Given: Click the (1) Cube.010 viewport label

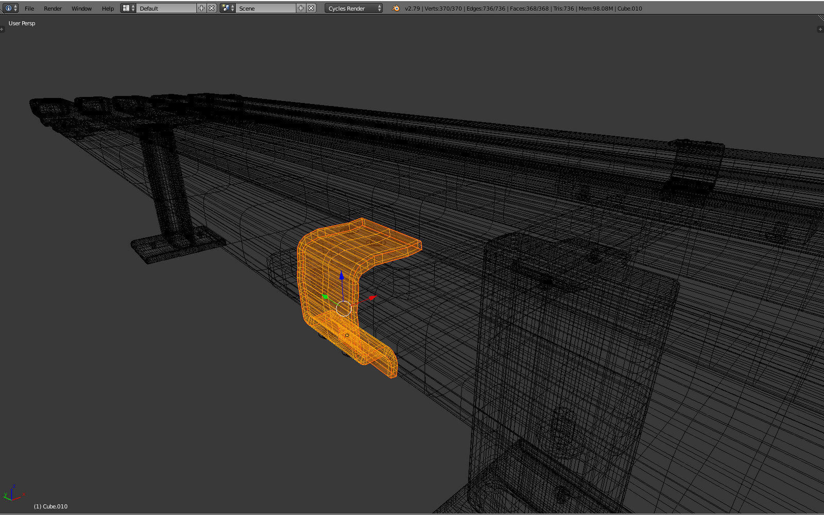Looking at the screenshot, I should (x=50, y=506).
